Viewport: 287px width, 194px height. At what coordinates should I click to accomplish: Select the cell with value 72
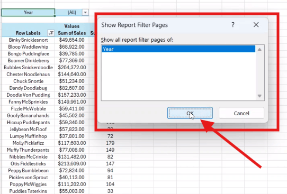pyautogui.click(x=110, y=136)
